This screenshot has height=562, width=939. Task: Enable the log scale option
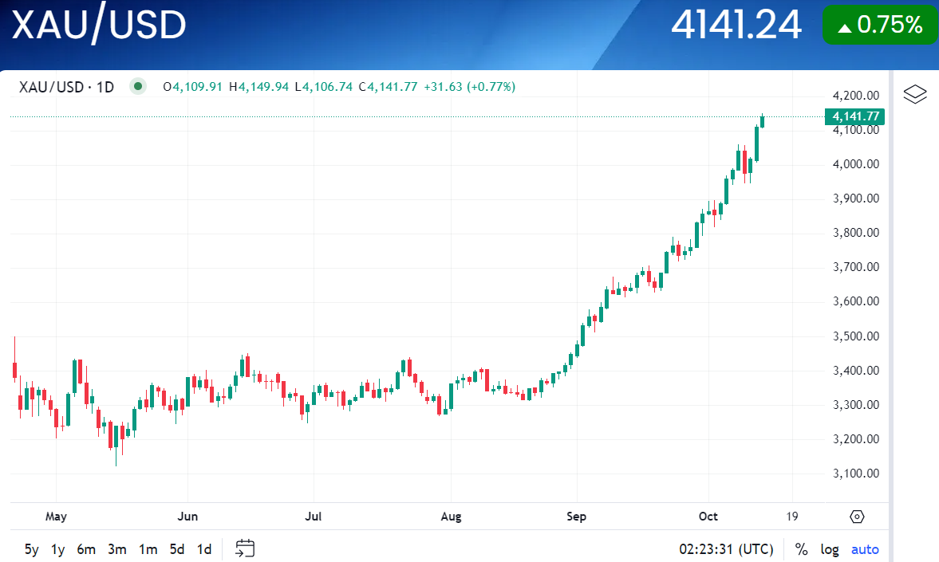tap(830, 549)
